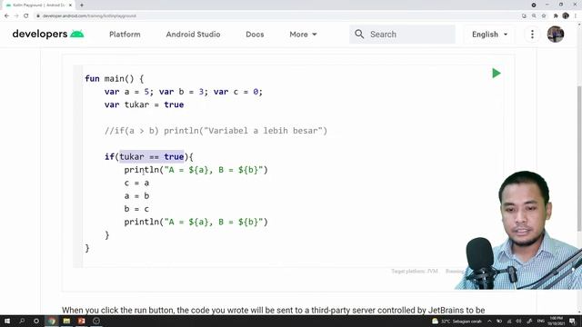Screen dimensions: 582x327
Task: Go back in browser
Action: pos(6,16)
